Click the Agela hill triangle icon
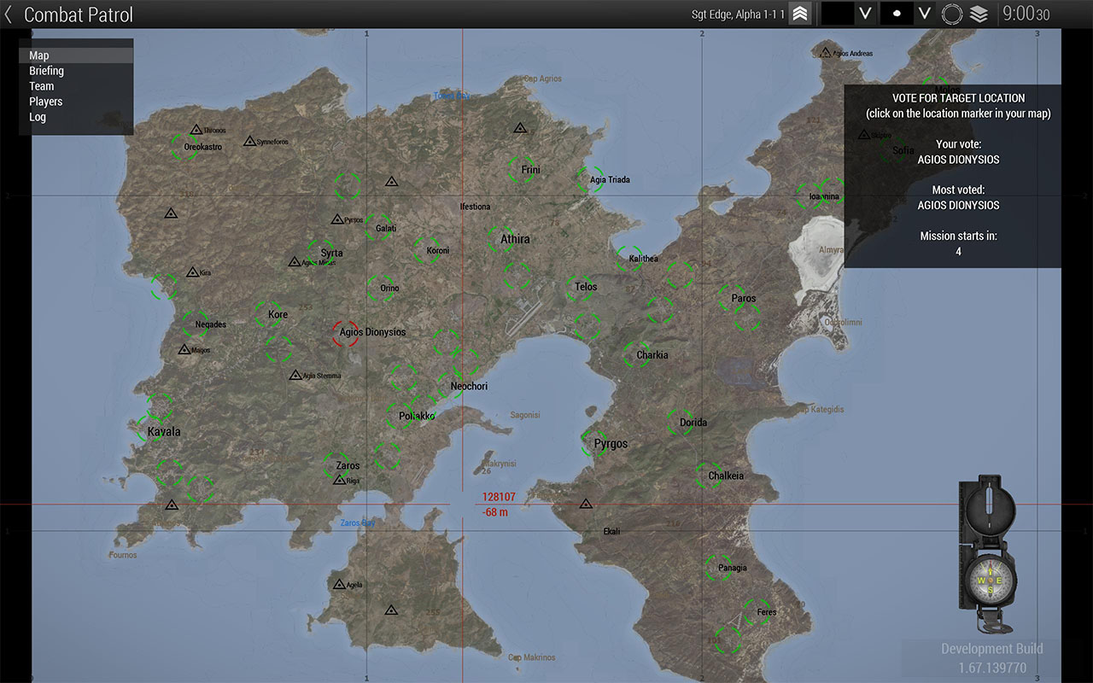Viewport: 1093px width, 683px height. (x=339, y=584)
